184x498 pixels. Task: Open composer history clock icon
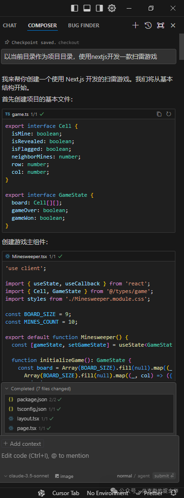148,25
